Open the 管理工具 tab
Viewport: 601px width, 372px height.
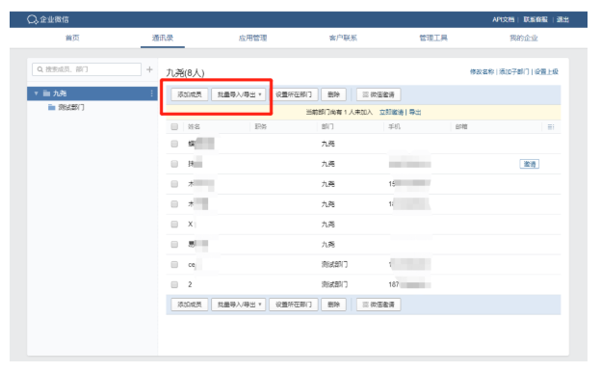pos(433,38)
